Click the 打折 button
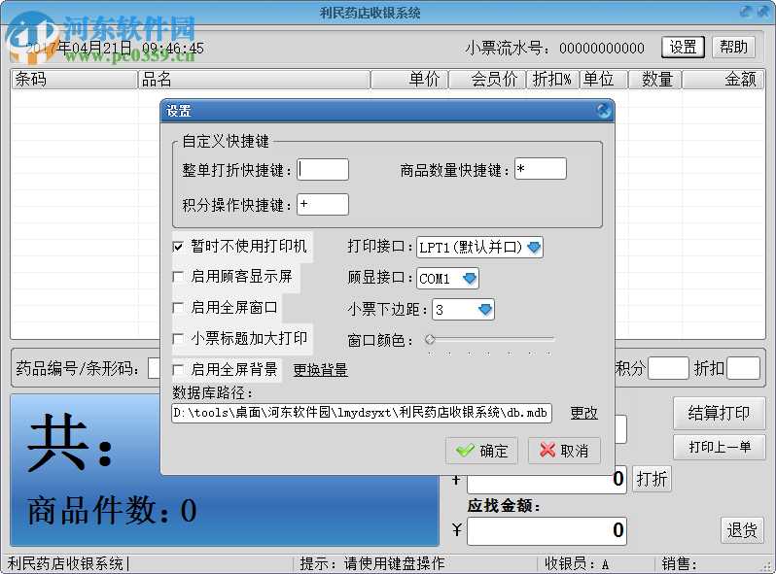The width and height of the screenshot is (776, 574). [x=652, y=479]
